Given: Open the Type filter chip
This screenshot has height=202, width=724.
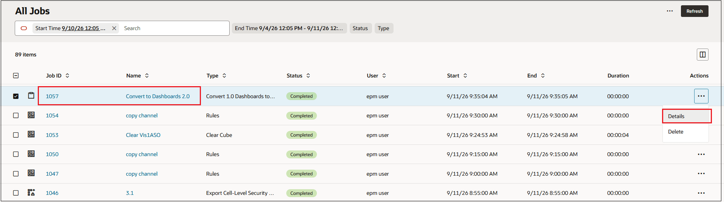Looking at the screenshot, I should pos(383,28).
